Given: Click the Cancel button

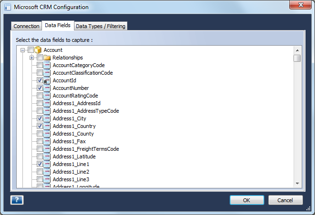Looking at the screenshot, I should [x=285, y=200].
